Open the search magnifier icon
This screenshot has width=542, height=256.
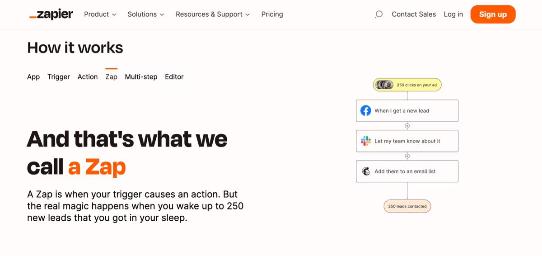(378, 14)
